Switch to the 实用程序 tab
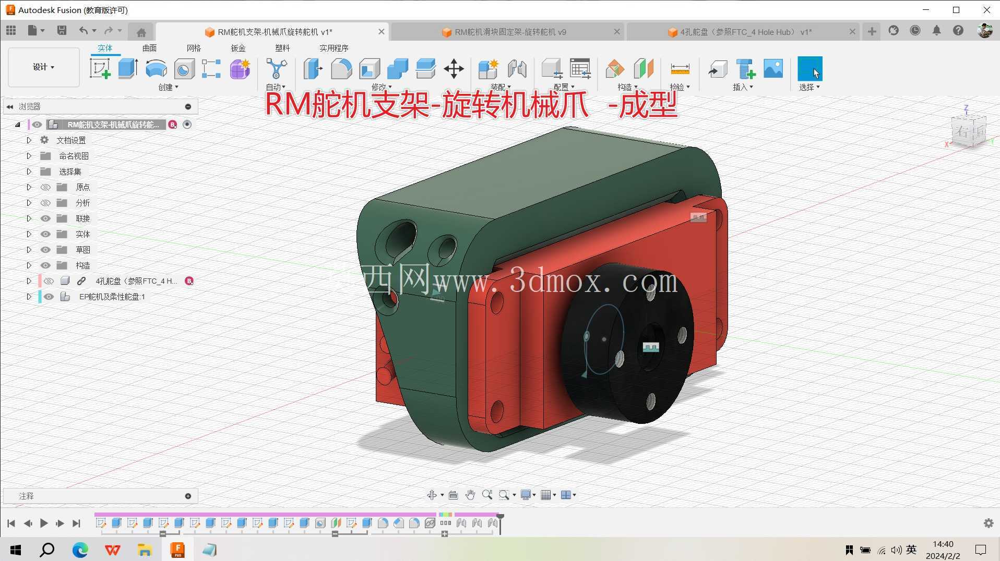1000x561 pixels. (x=334, y=48)
